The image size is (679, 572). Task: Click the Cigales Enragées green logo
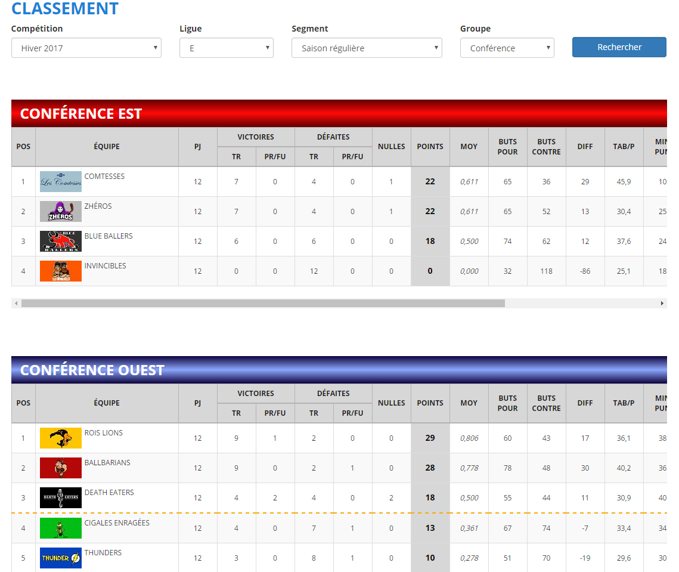[x=60, y=528]
